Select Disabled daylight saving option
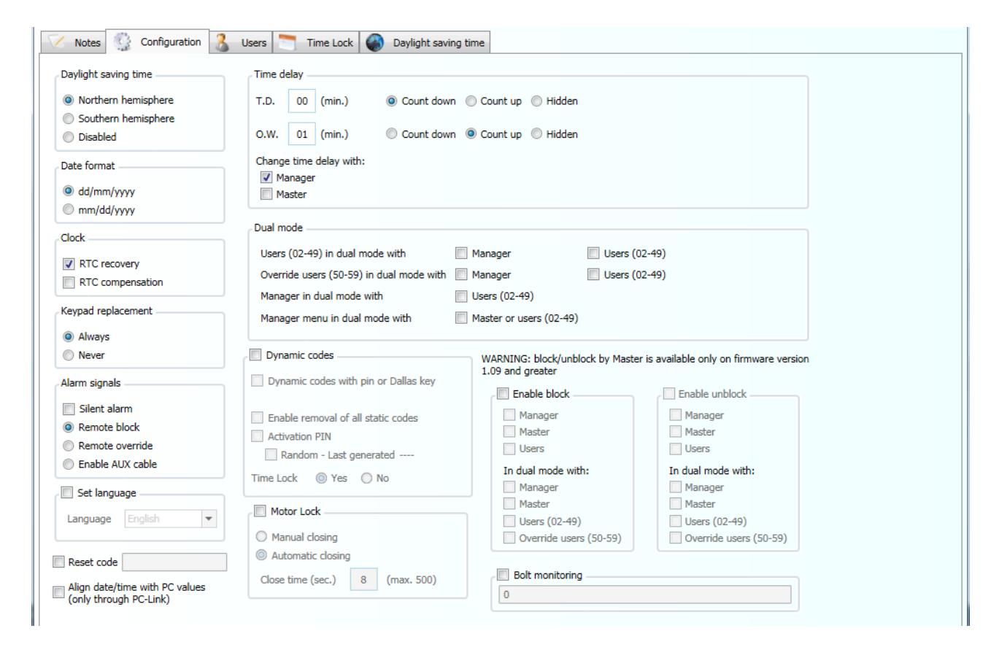The height and width of the screenshot is (658, 999). [90, 136]
